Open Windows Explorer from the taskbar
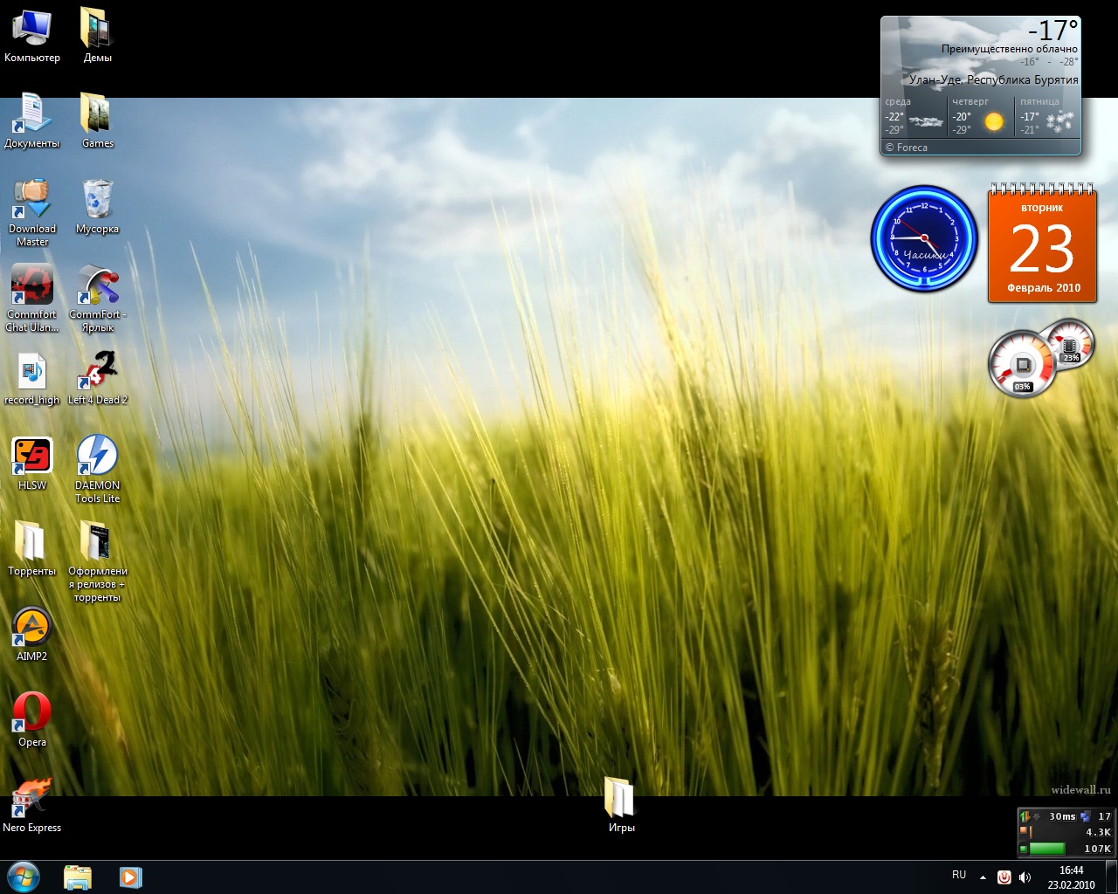The height and width of the screenshot is (894, 1118). (78, 877)
